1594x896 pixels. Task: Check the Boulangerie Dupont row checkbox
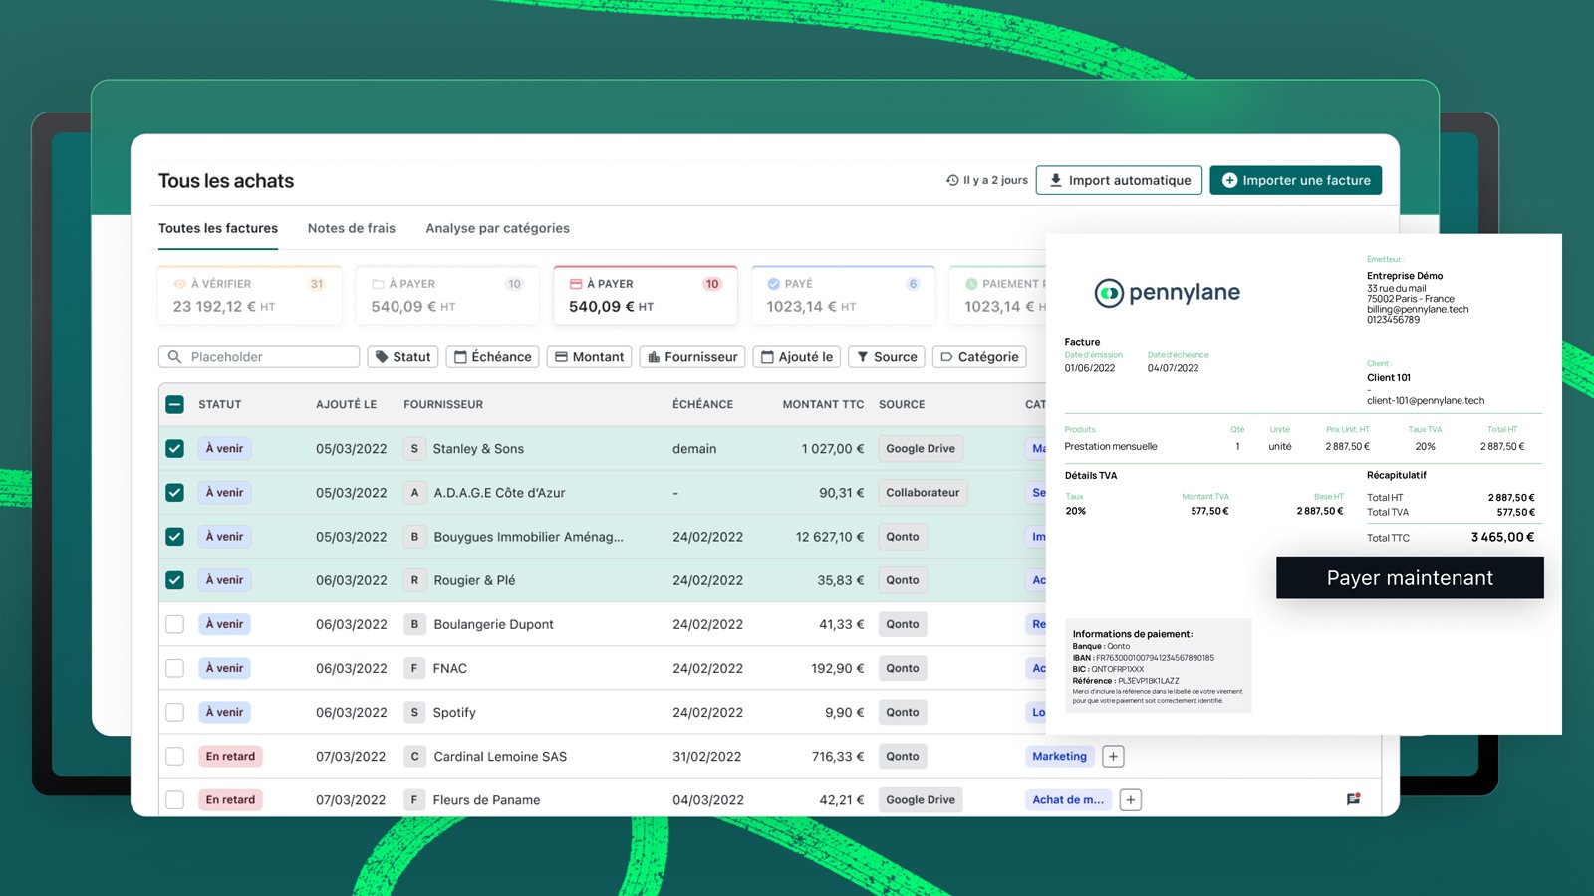pos(174,624)
